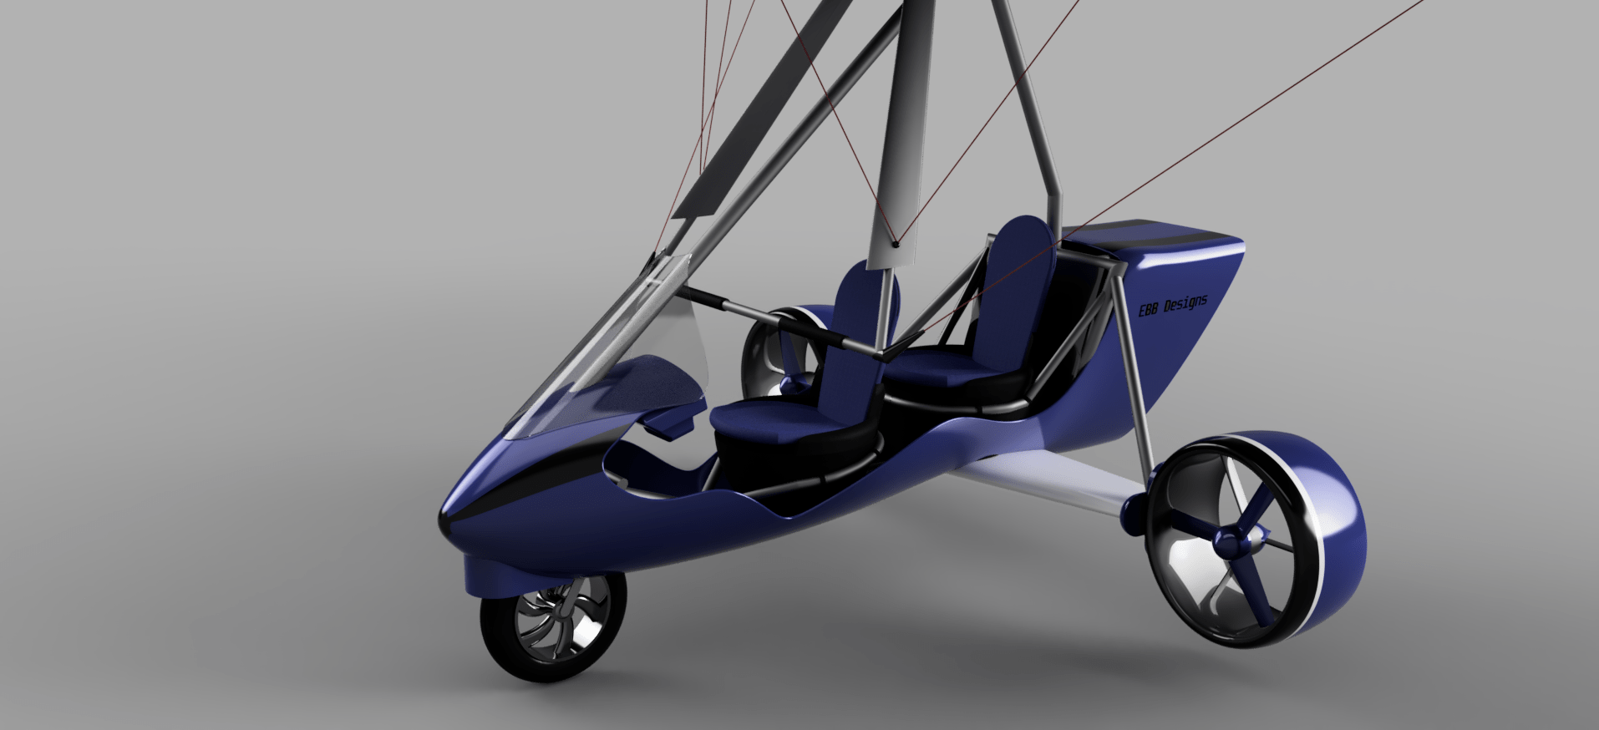Click the 'EBB Designs' text on the fuselage
Viewport: 1599px width, 730px height.
coord(1173,305)
